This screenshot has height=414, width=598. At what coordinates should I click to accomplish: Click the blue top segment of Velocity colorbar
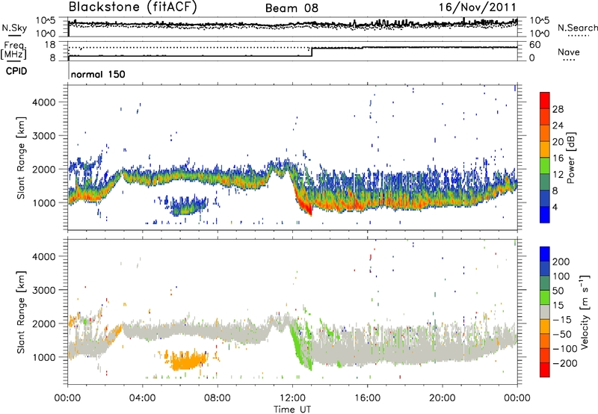545,254
